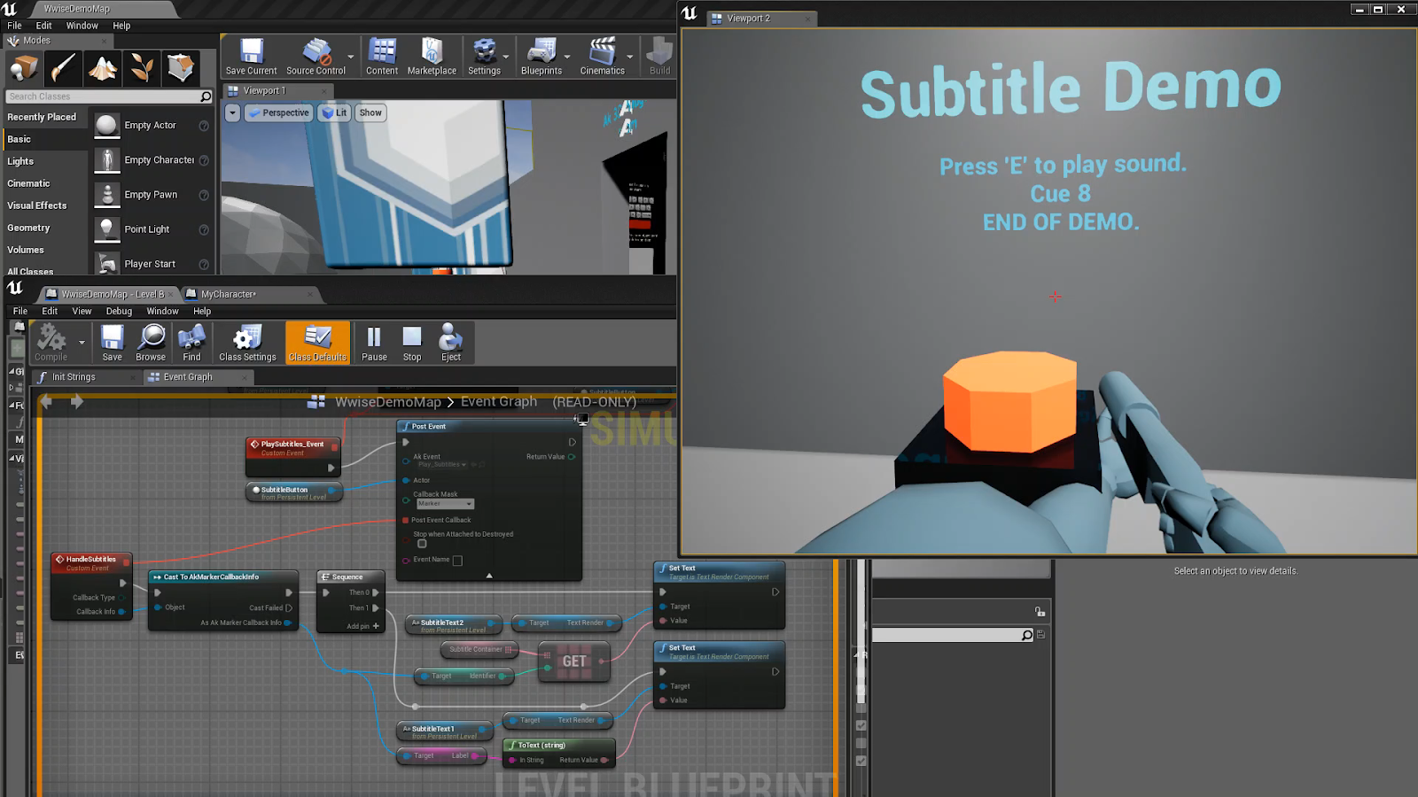Viewport: 1418px width, 797px height.
Task: Open the Compile options dropdown arrow
Action: pos(82,343)
